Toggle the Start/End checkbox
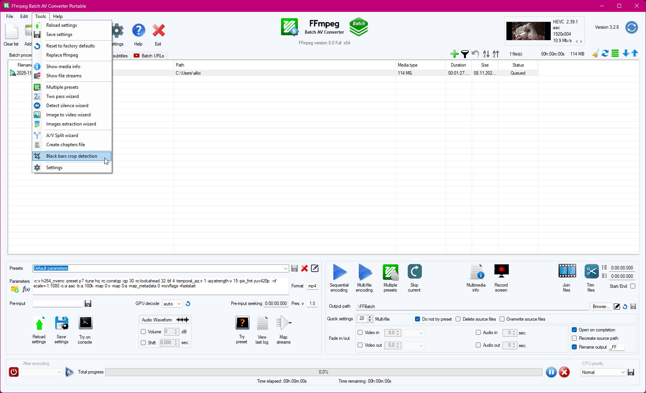646x393 pixels. [633, 286]
